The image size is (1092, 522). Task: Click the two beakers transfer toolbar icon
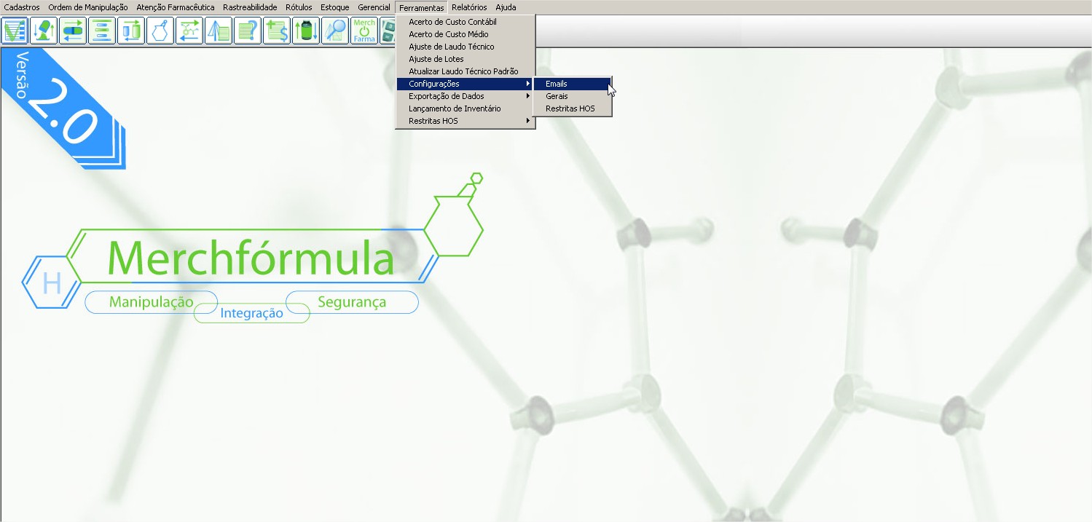131,31
